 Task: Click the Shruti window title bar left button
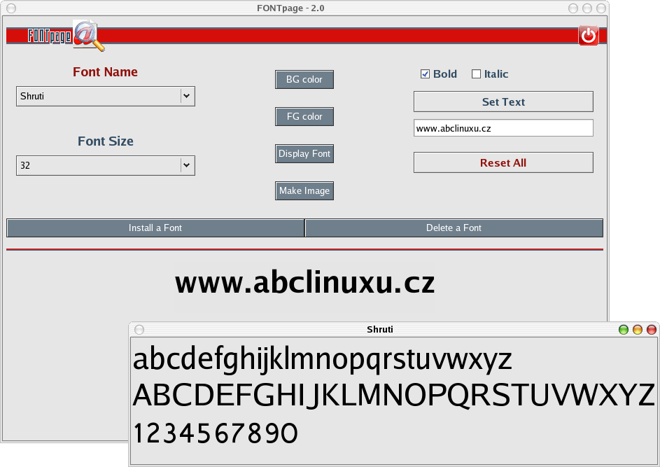(x=139, y=330)
